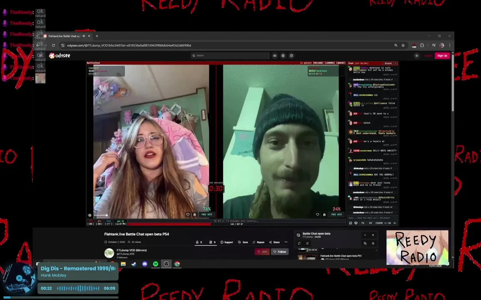Screen dimensions: 481x300
Task: Adjust the volume slider on the left video
Action: (x=100, y=215)
